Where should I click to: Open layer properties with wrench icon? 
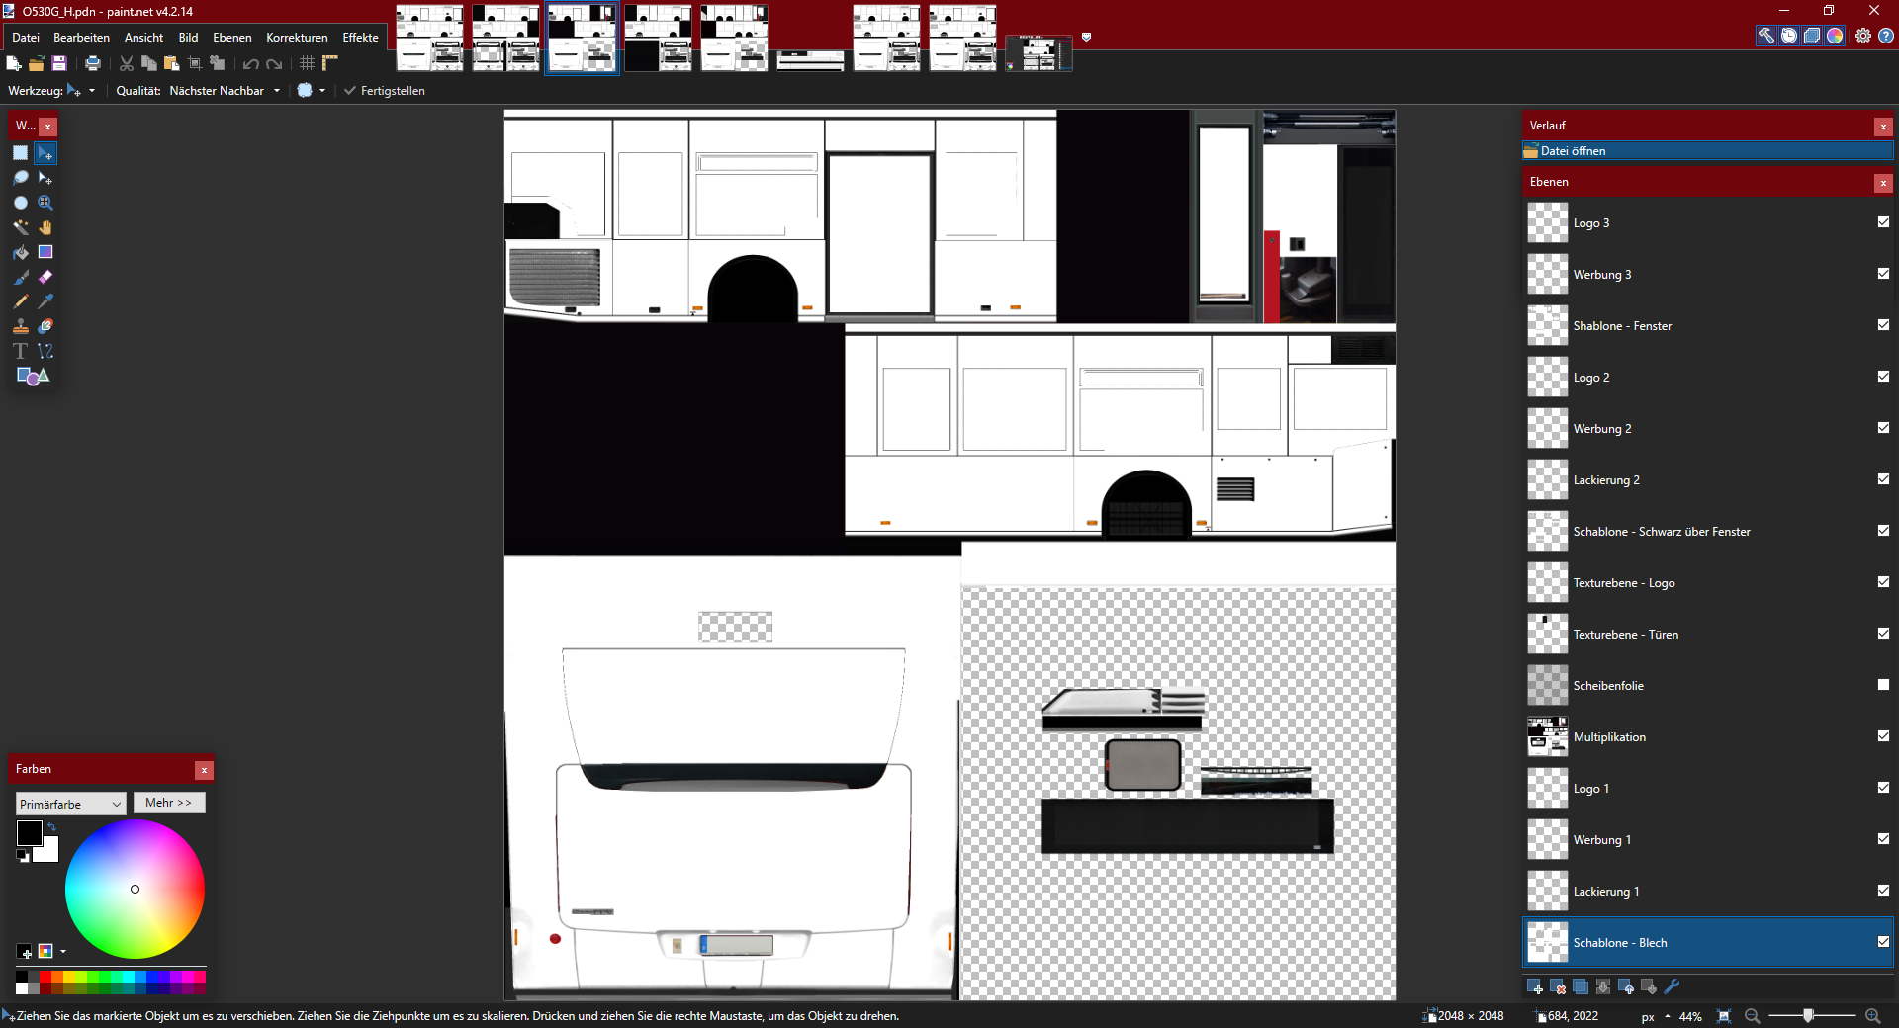(x=1673, y=986)
